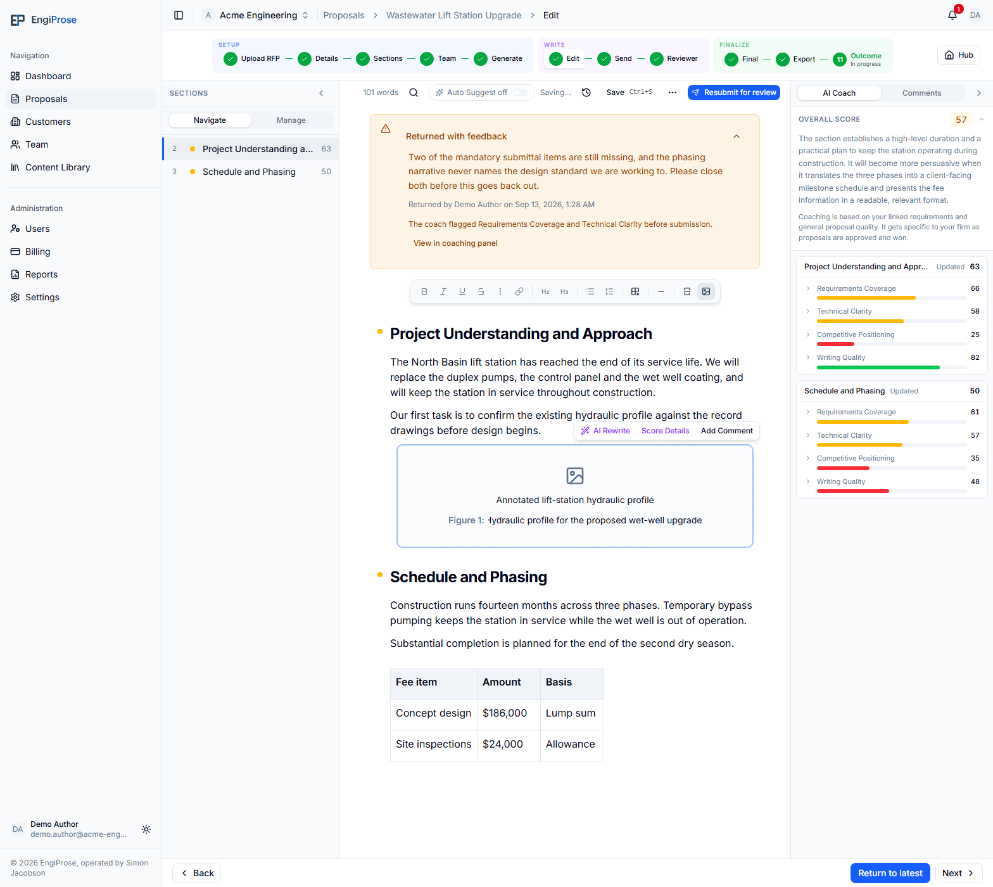The image size is (993, 887).
Task: Click the insert image toolbar icon
Action: tap(706, 291)
